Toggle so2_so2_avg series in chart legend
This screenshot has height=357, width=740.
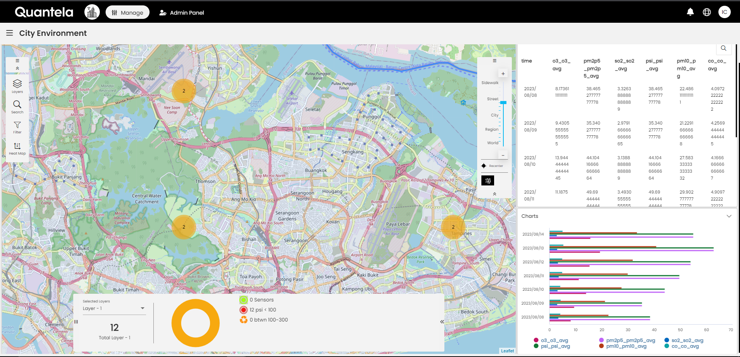click(684, 340)
